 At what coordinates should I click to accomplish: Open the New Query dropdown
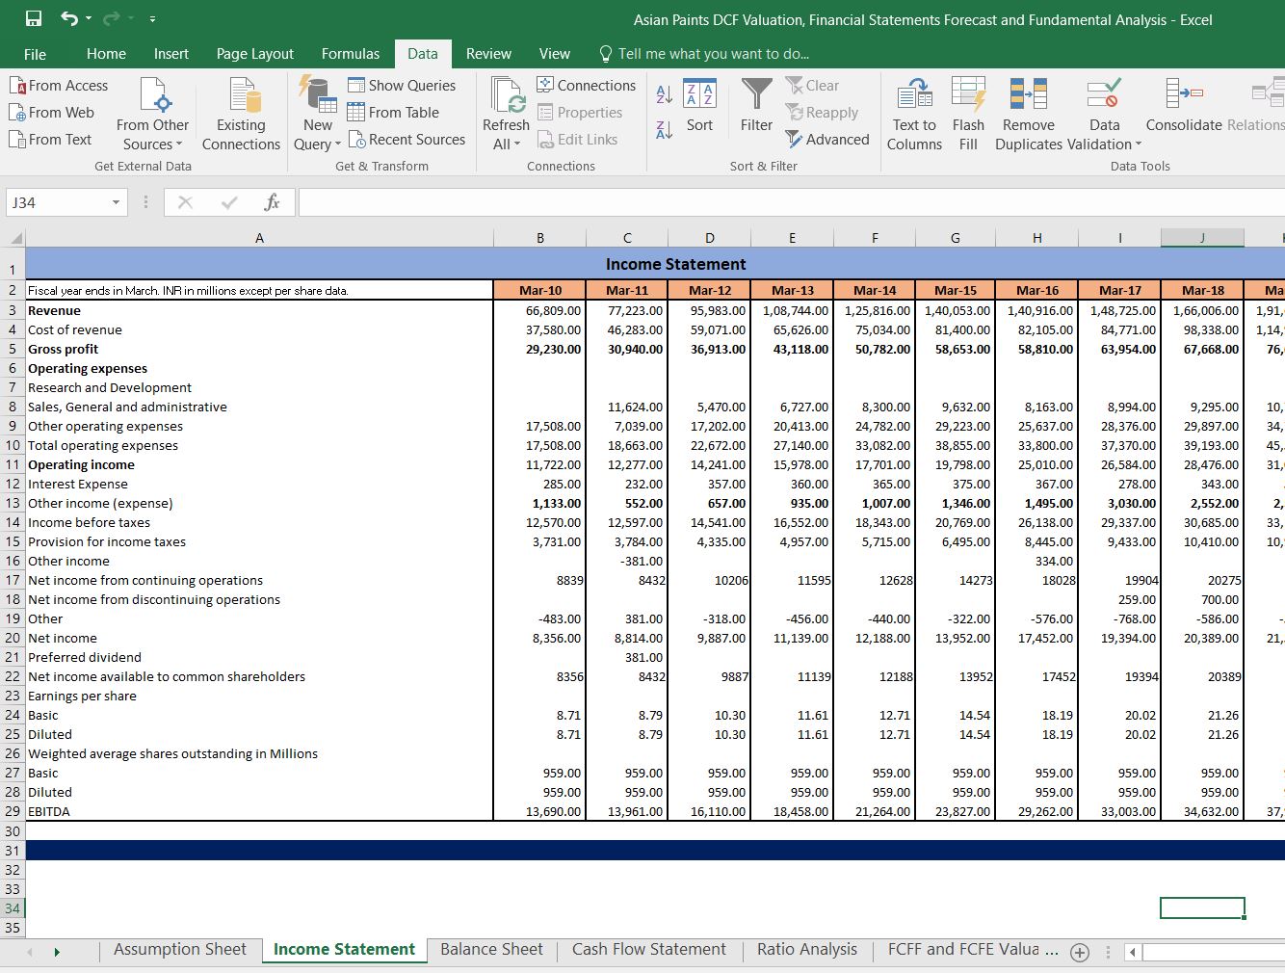(318, 114)
